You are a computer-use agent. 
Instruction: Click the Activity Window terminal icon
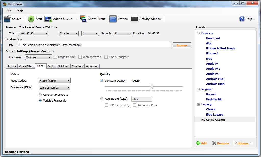click(134, 19)
